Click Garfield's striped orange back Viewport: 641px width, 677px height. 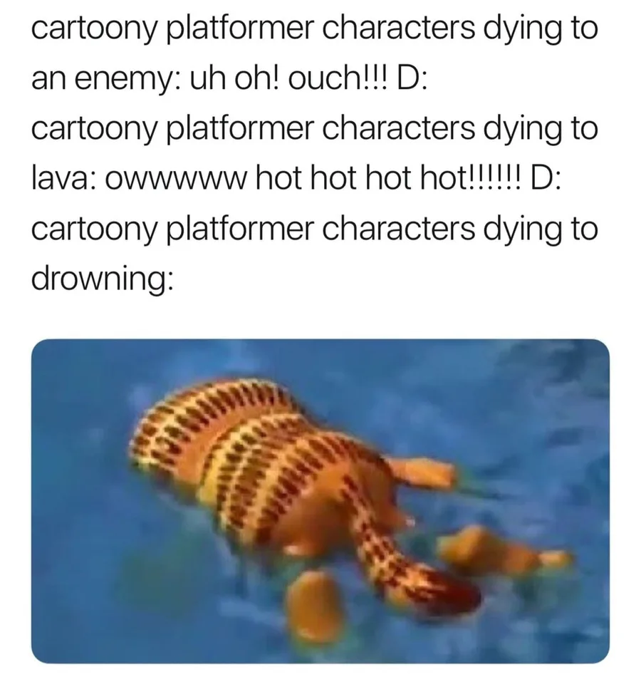tap(224, 449)
